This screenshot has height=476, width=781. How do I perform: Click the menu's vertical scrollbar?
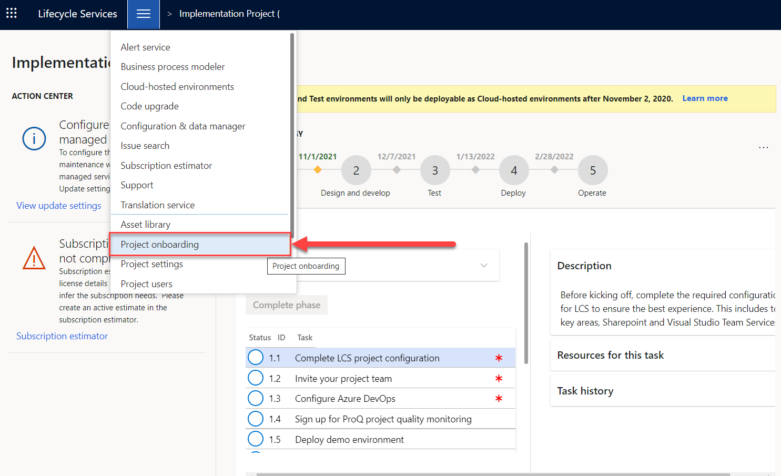(292, 136)
